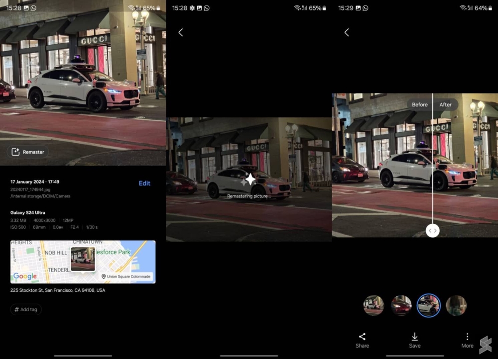Select the highlighted white car thumbnail

(428, 305)
